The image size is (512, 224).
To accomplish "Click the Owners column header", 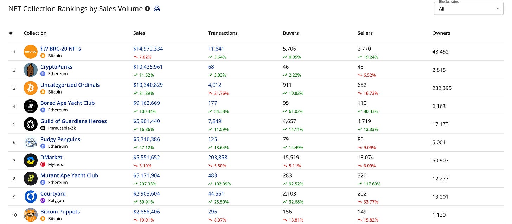I will [x=441, y=33].
